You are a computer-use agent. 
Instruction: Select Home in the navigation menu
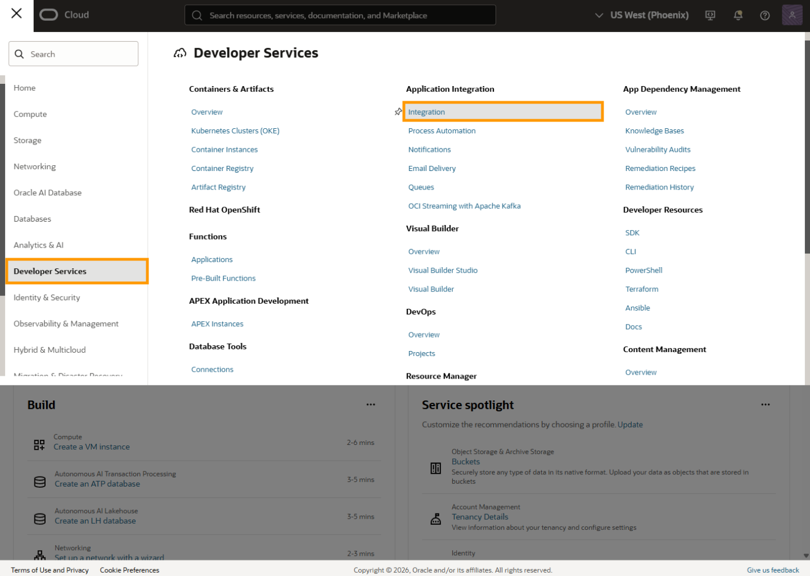(x=25, y=88)
